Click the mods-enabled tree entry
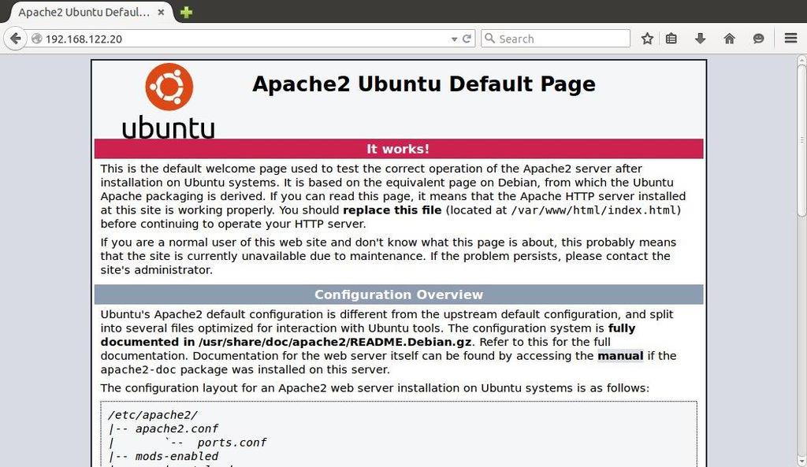This screenshot has height=467, width=807. (x=177, y=456)
